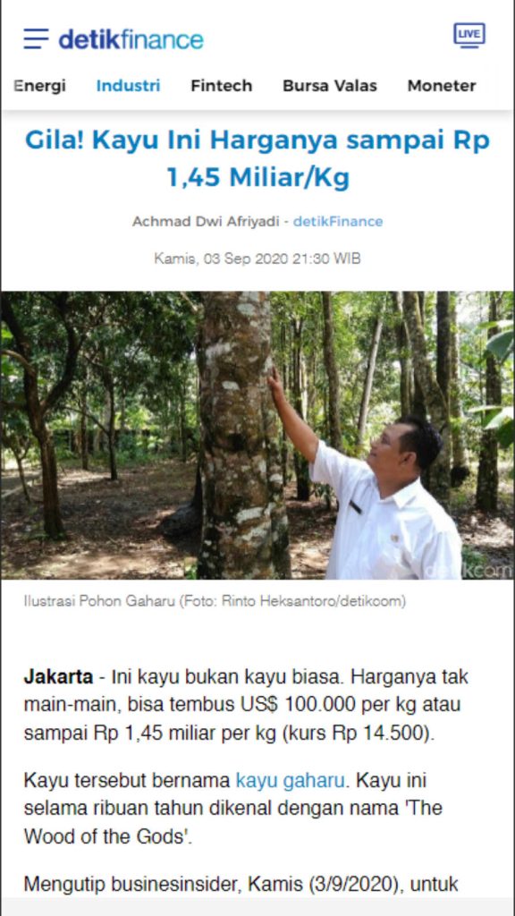Follow the detikFinance byline link
Viewport: 515px width, 916px height.
338,222
